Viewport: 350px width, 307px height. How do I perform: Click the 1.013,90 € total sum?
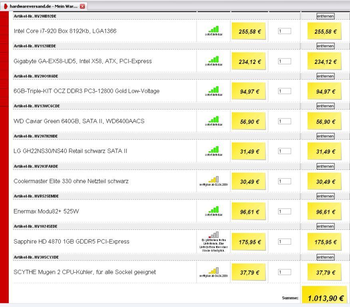pyautogui.click(x=326, y=298)
